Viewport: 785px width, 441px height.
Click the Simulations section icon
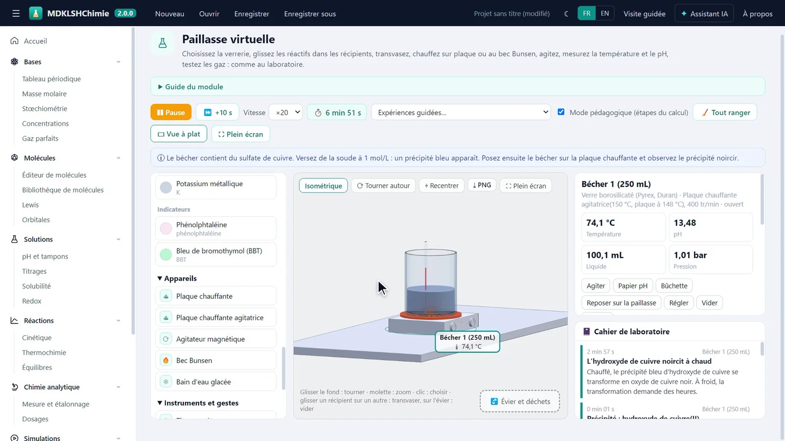(x=15, y=438)
